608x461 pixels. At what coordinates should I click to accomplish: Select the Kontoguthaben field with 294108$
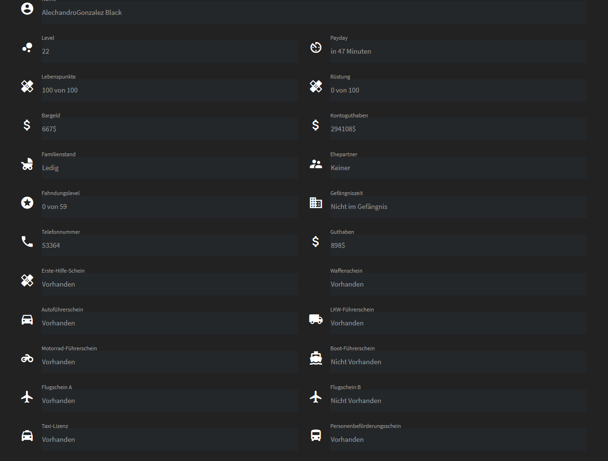[458, 129]
